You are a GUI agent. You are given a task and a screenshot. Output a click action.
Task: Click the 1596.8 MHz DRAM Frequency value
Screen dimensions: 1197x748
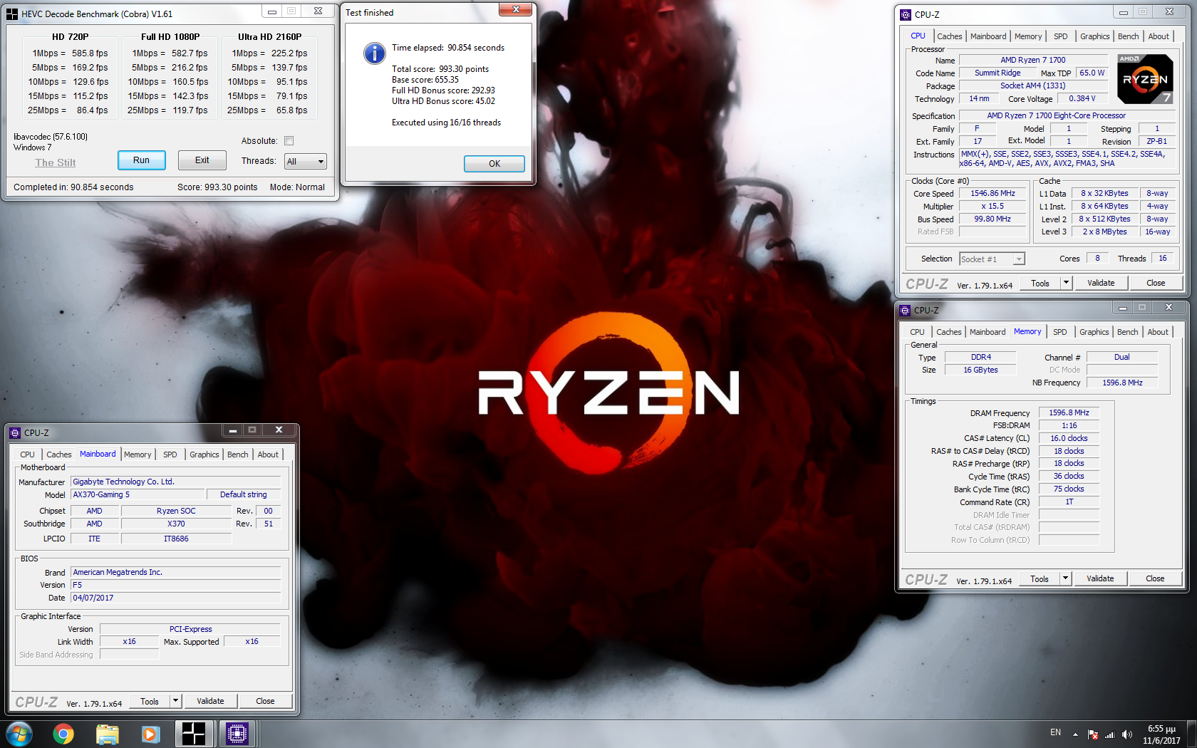point(1069,412)
